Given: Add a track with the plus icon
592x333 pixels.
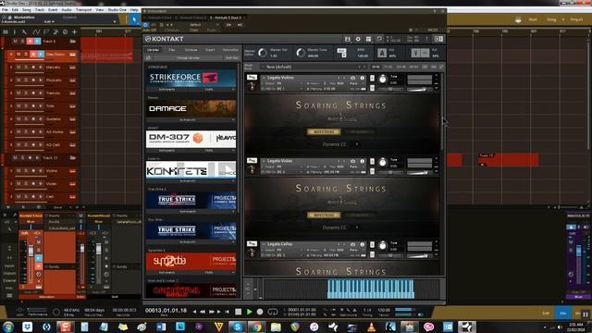Looking at the screenshot, I should click(x=74, y=32).
